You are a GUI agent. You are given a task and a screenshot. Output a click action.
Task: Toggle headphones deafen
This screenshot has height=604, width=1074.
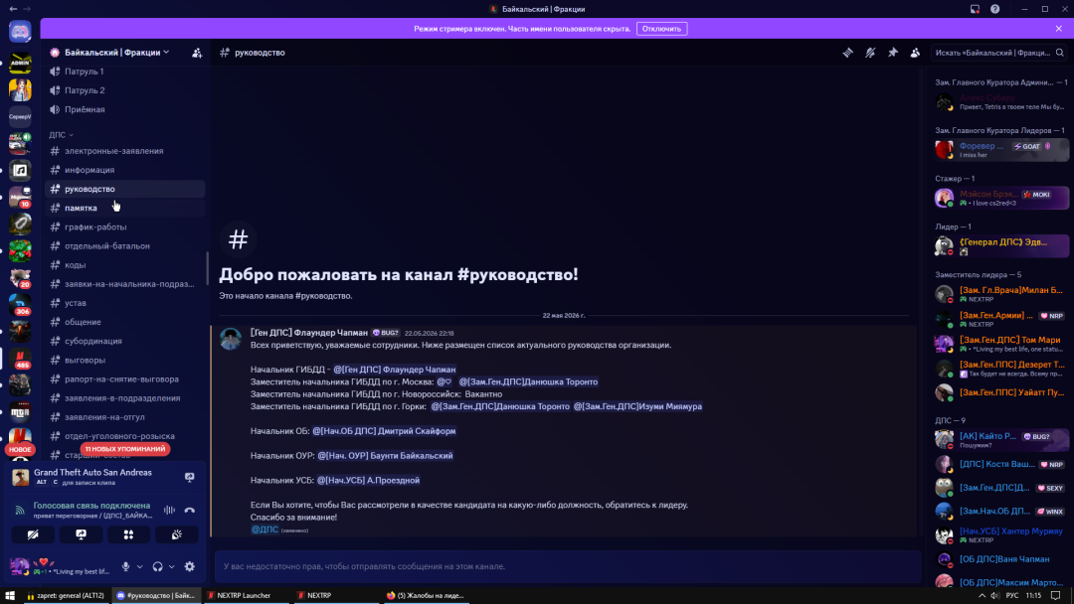click(x=157, y=566)
